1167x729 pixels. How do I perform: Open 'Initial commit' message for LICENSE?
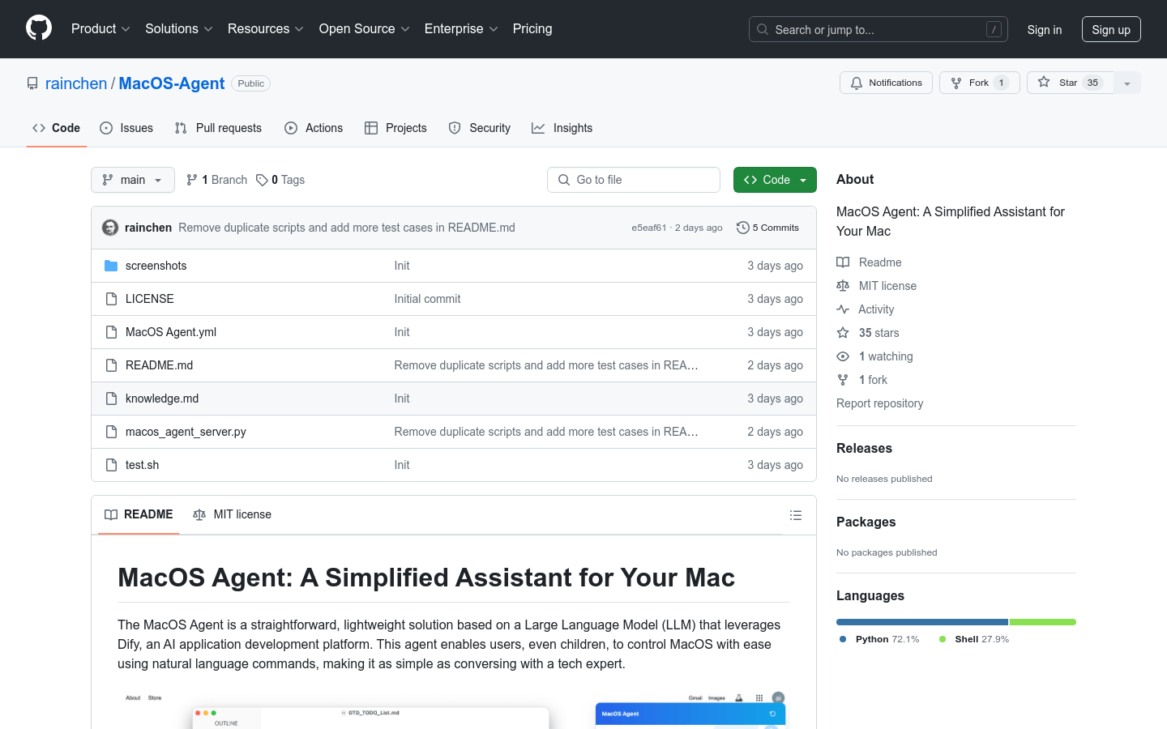click(427, 299)
